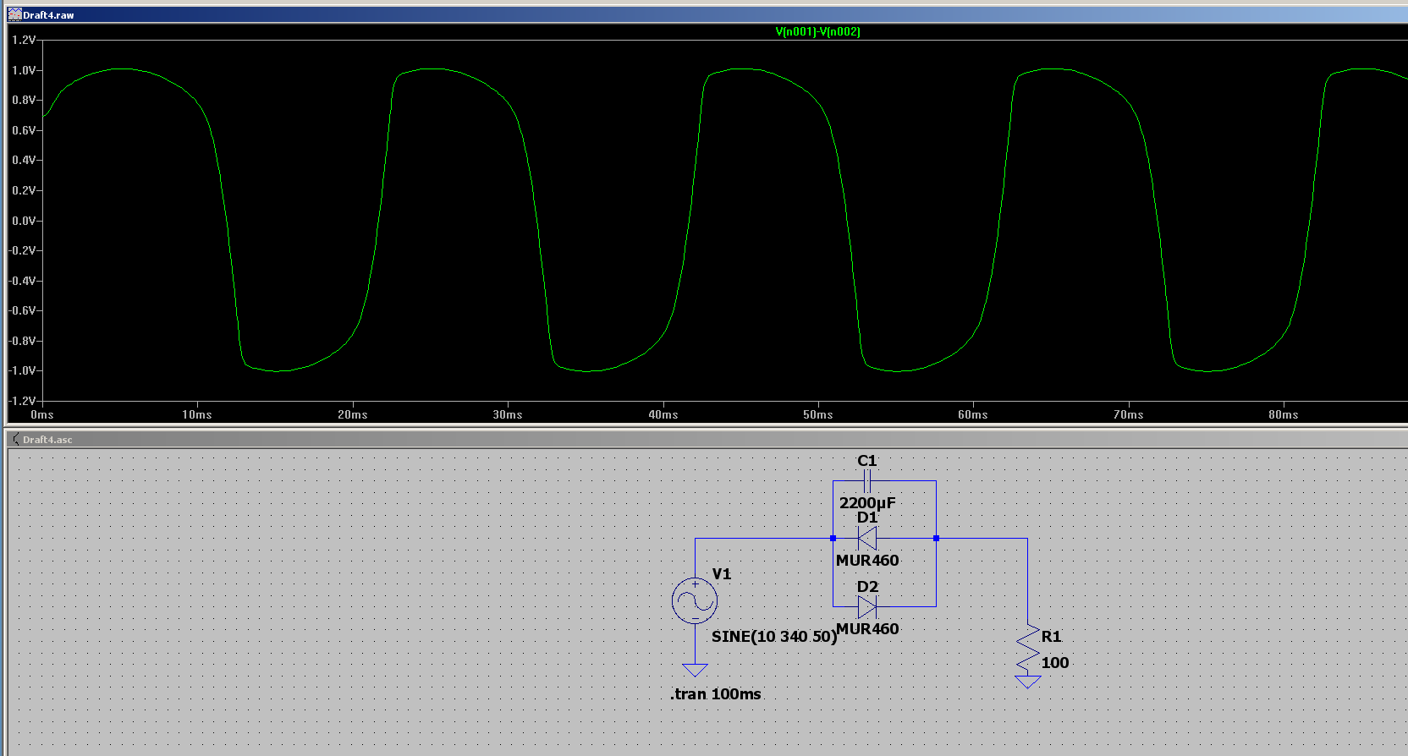Click the D2 reference label
Screen dimensions: 1408x756
[x=867, y=586]
